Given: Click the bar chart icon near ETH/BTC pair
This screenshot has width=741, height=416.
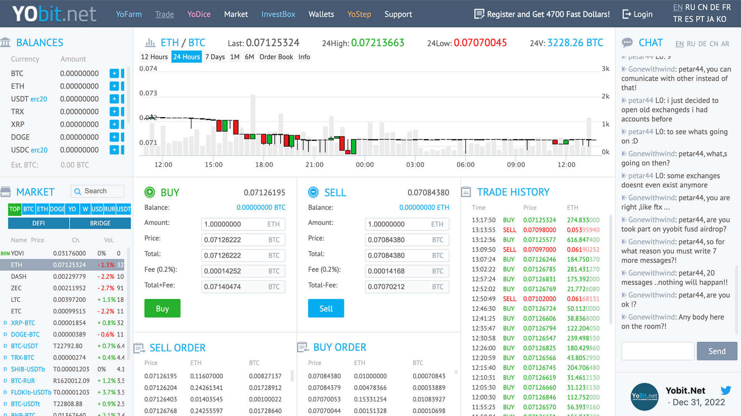Looking at the screenshot, I should click(151, 42).
